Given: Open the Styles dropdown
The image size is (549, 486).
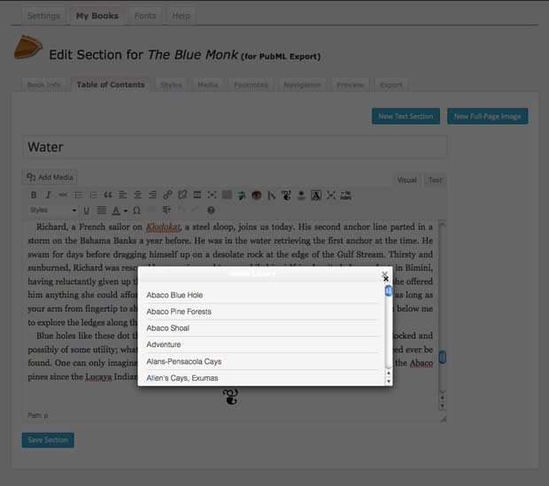Looking at the screenshot, I should (52, 211).
